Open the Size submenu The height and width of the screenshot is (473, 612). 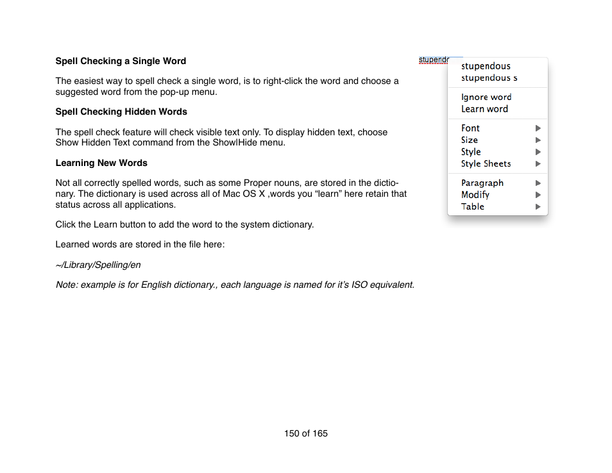498,140
